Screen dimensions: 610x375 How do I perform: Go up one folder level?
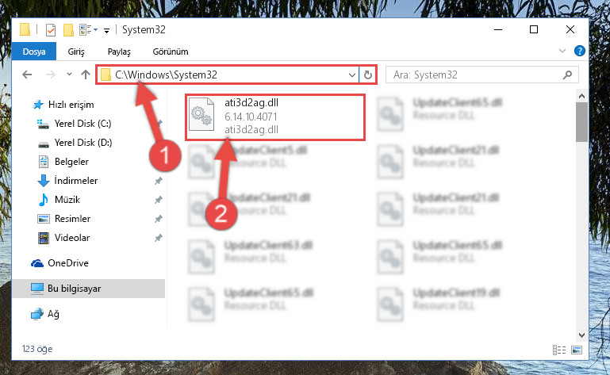point(86,75)
